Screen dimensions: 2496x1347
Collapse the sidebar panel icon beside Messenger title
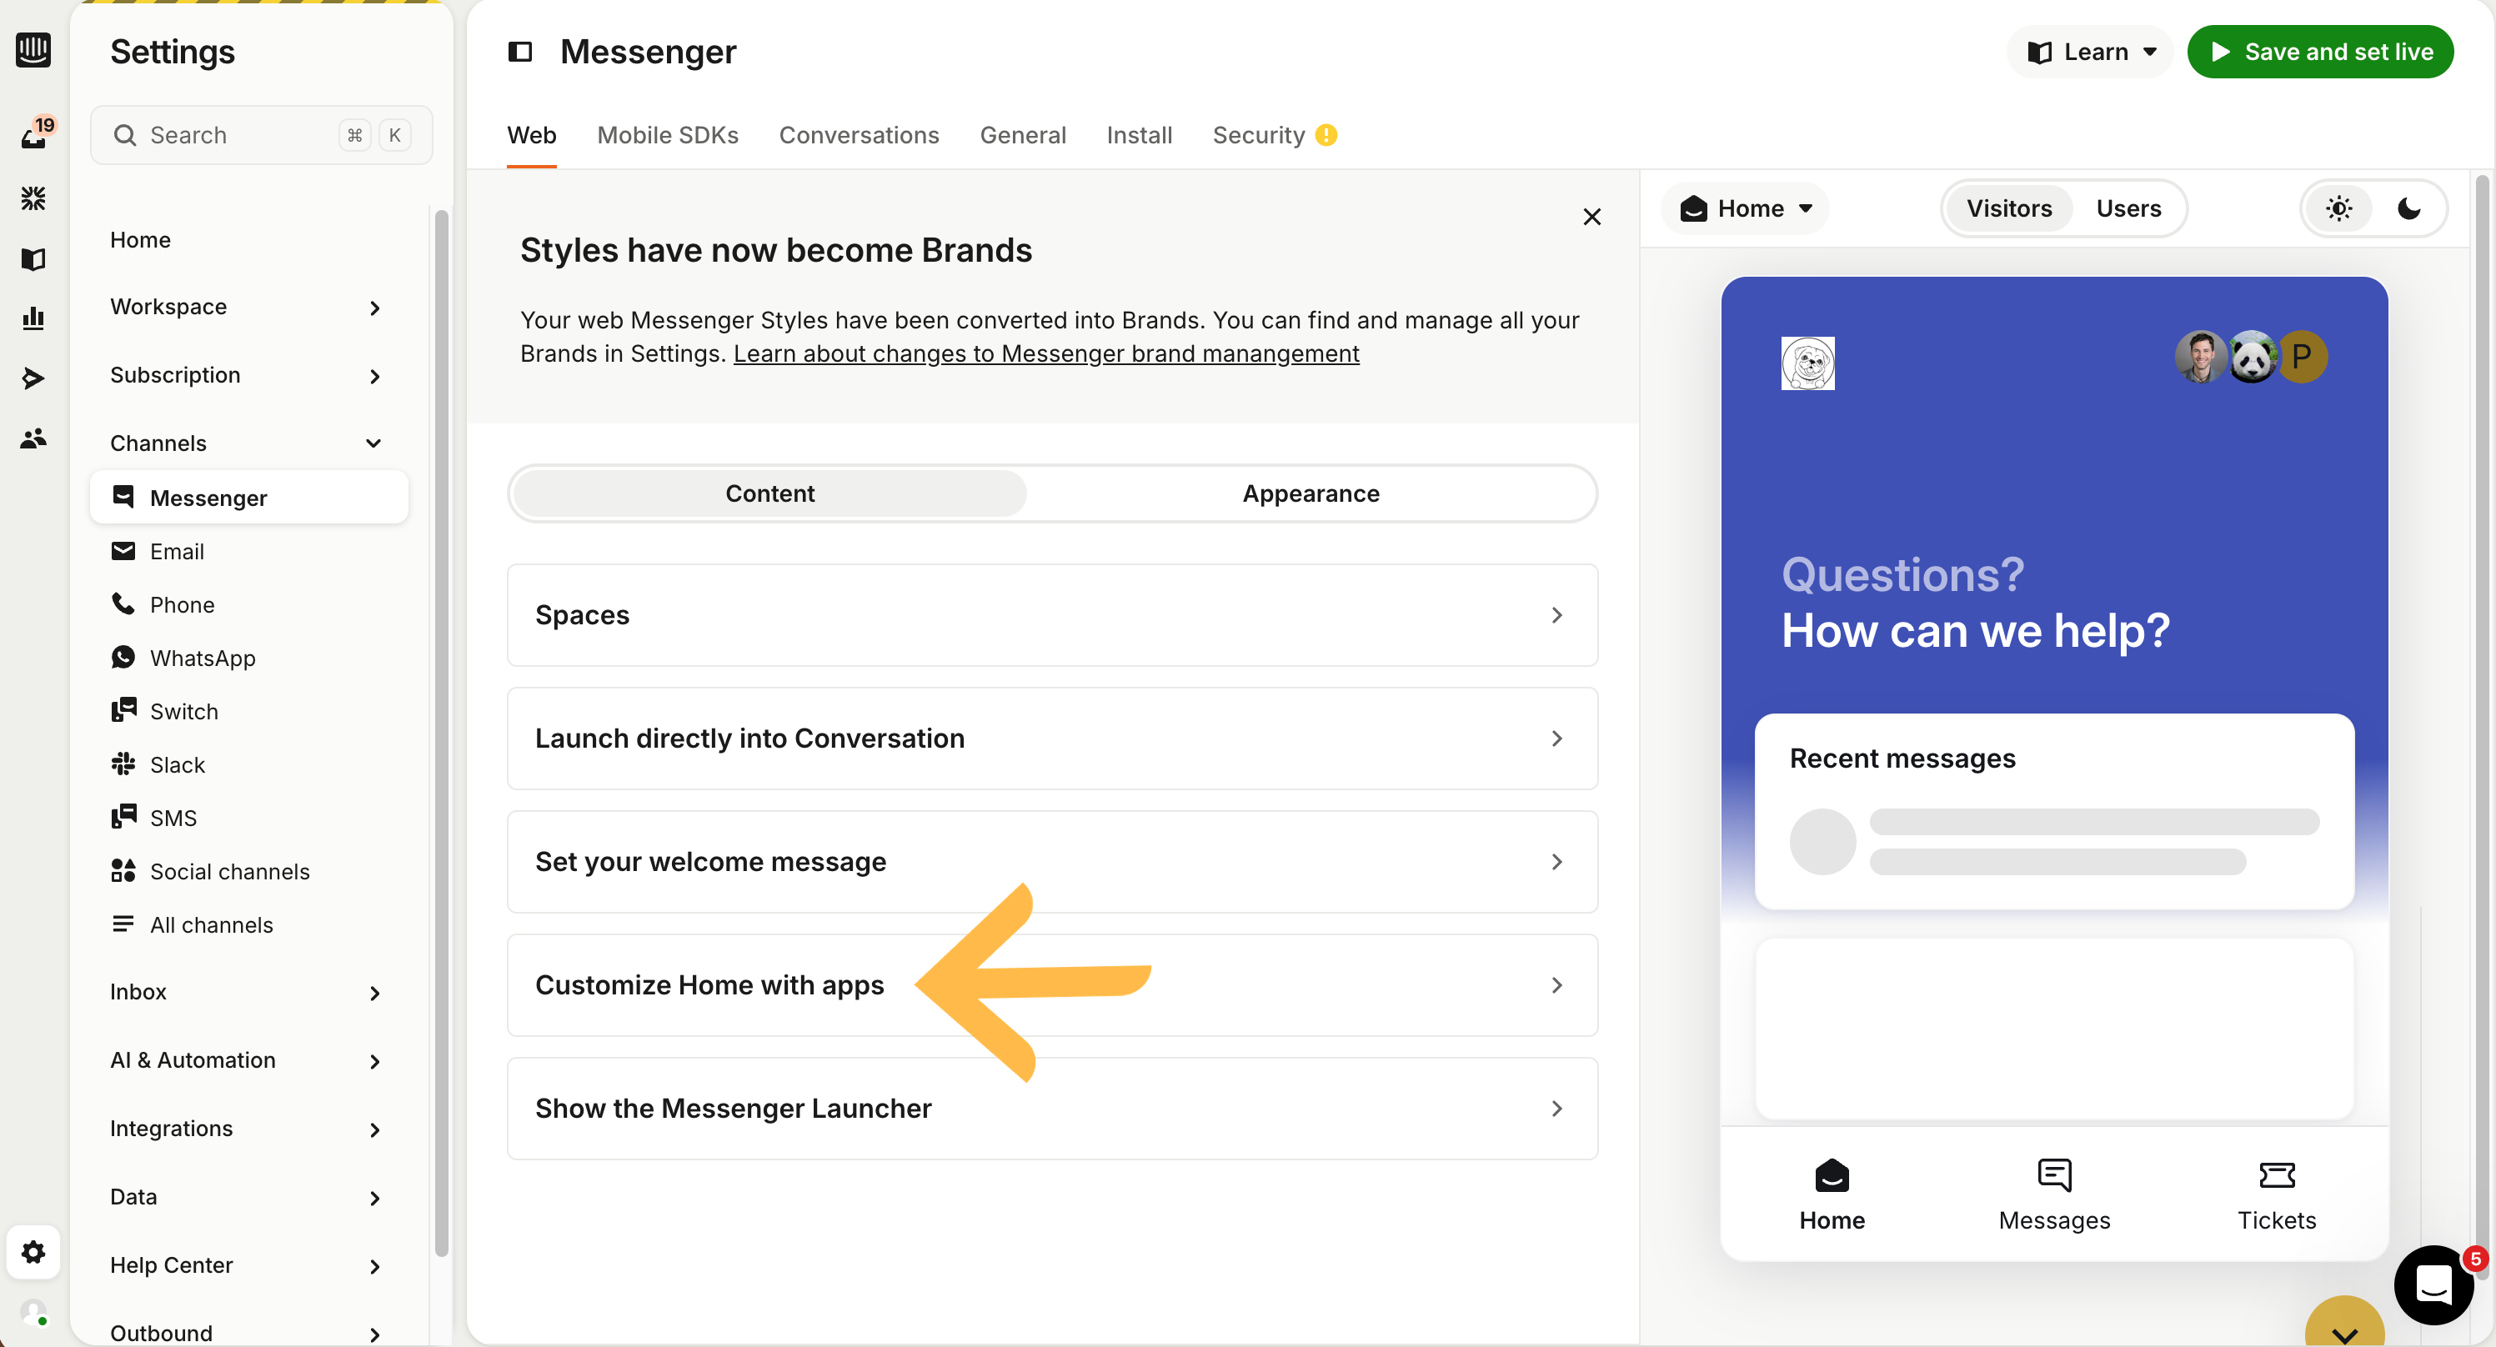pos(520,52)
